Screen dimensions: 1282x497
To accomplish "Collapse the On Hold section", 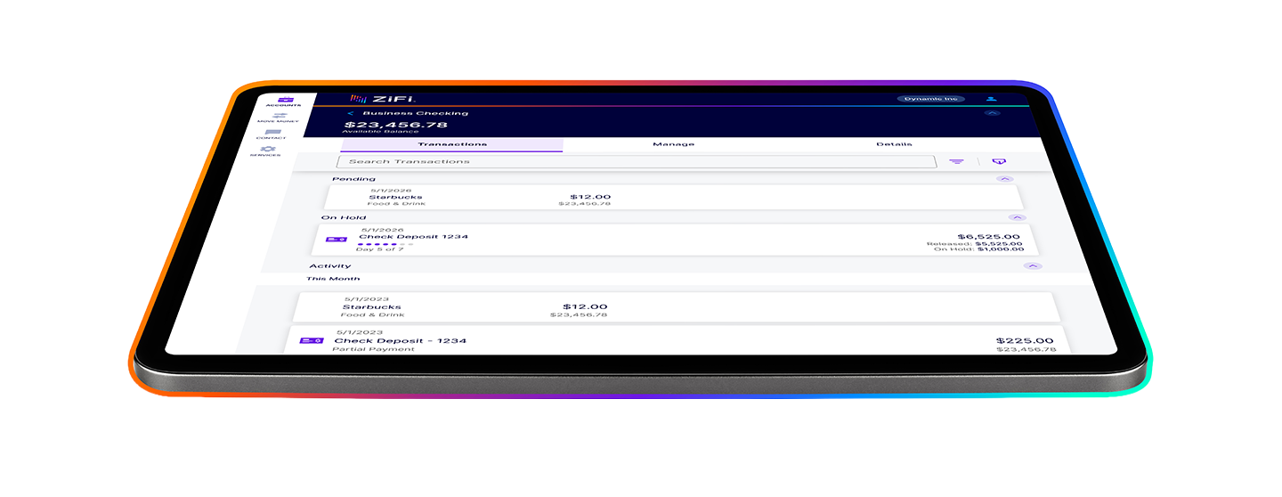I will [1018, 217].
